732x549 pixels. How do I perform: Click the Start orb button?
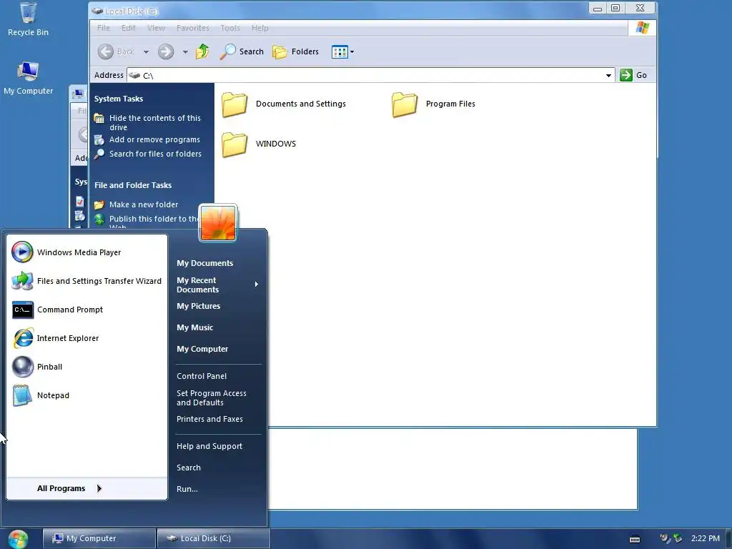18,539
